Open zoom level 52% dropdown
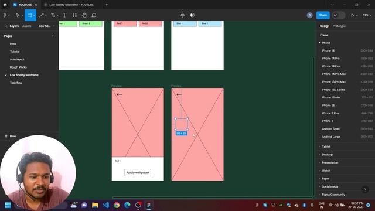The height and width of the screenshot is (211, 375). pos(367,15)
